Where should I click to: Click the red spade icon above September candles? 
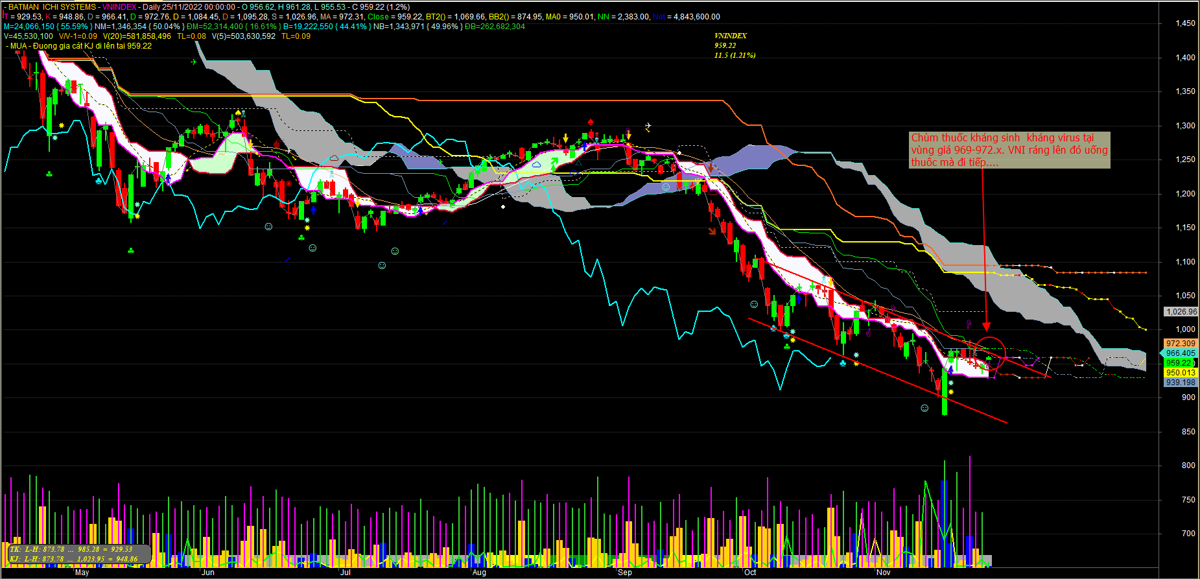pos(590,121)
